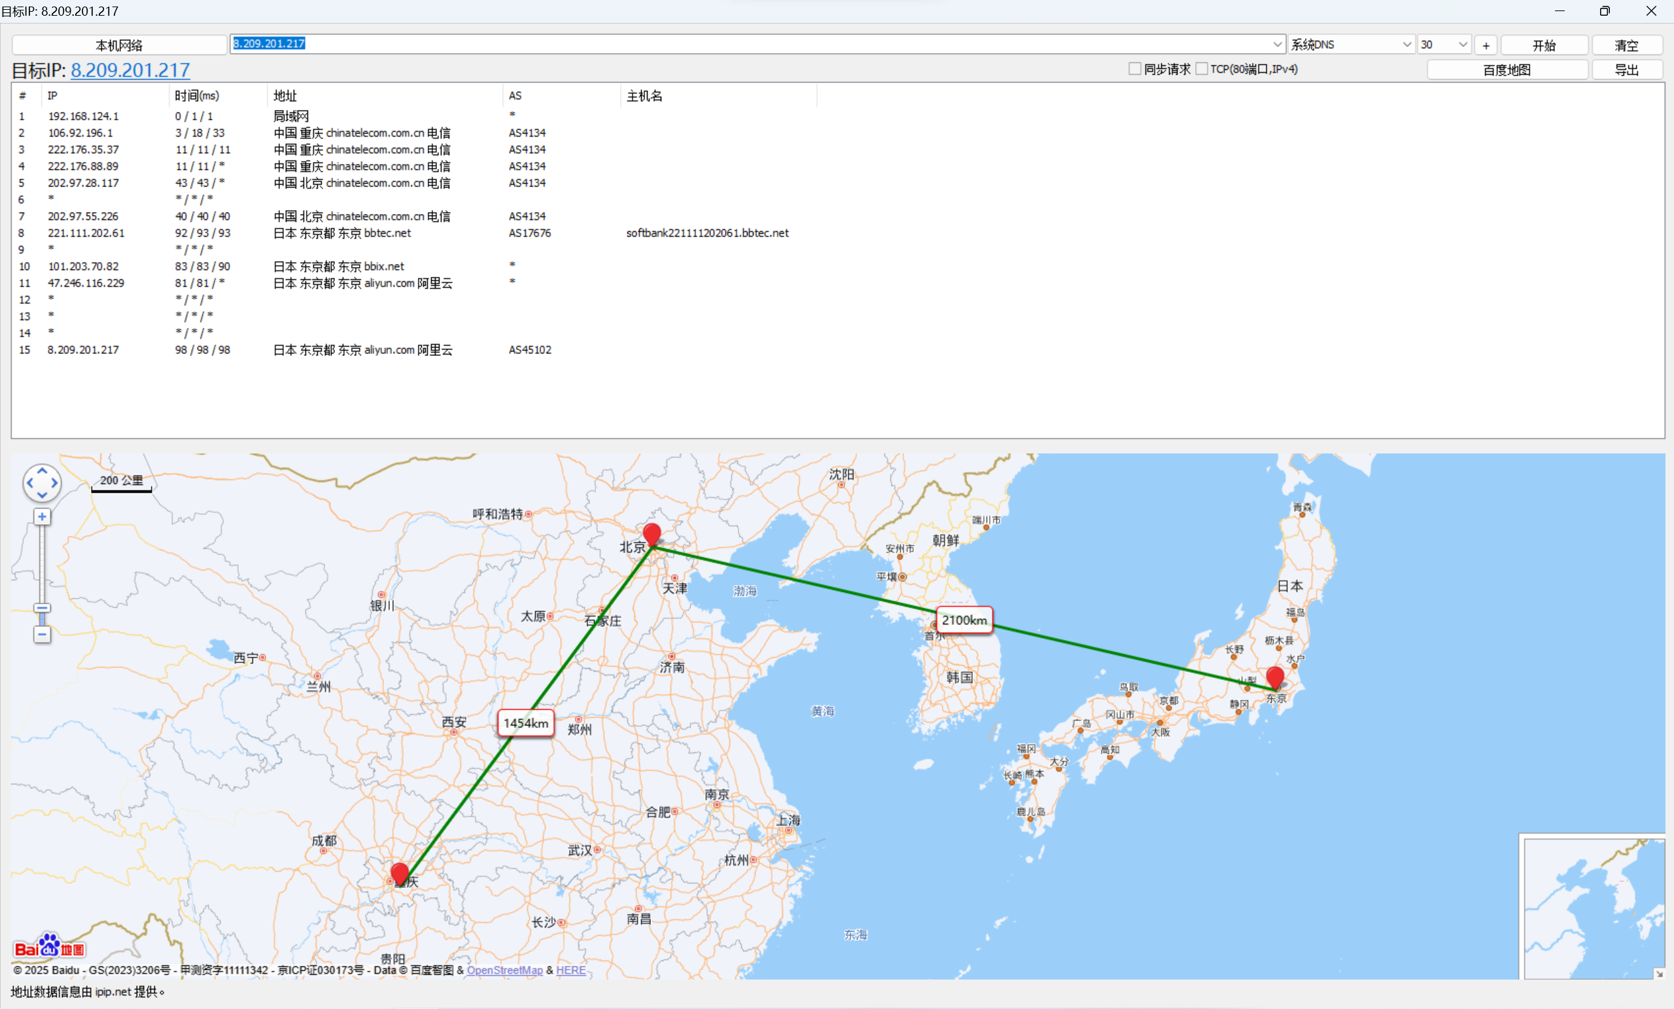Click the Tokyo red map marker

coord(1275,677)
